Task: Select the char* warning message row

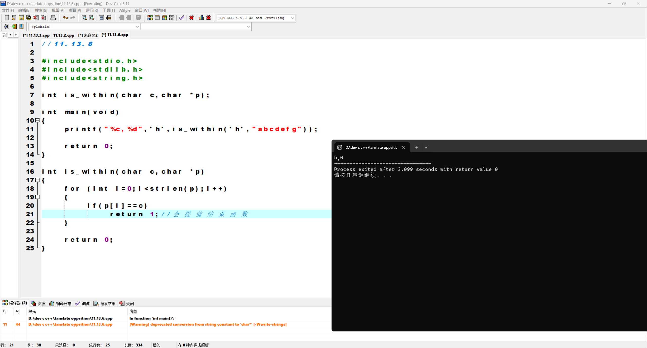Action: pos(208,324)
